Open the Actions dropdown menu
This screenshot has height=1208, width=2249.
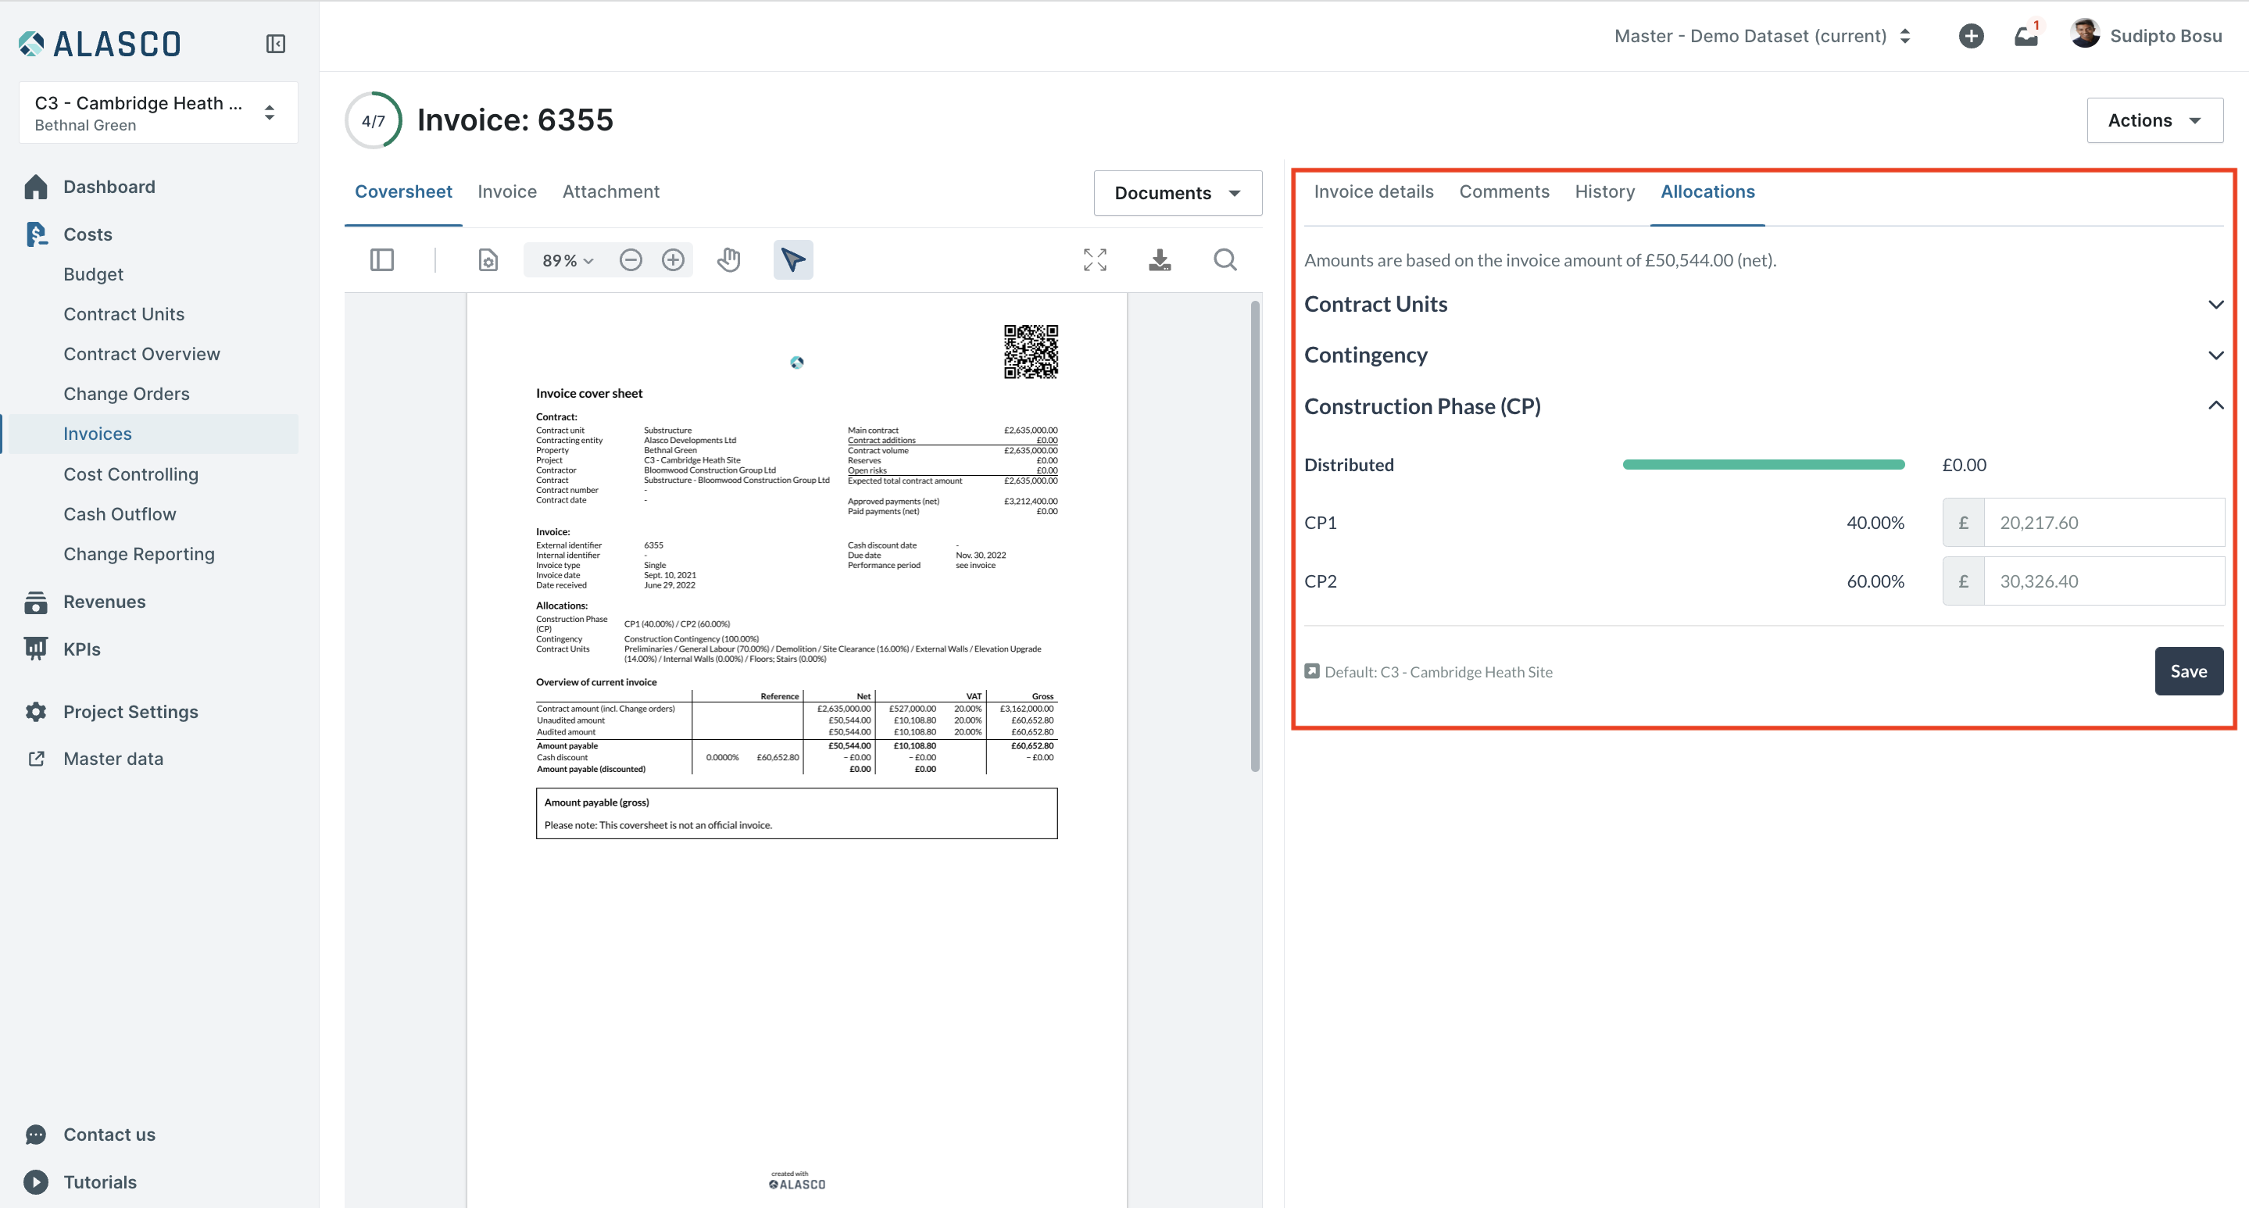2154,120
